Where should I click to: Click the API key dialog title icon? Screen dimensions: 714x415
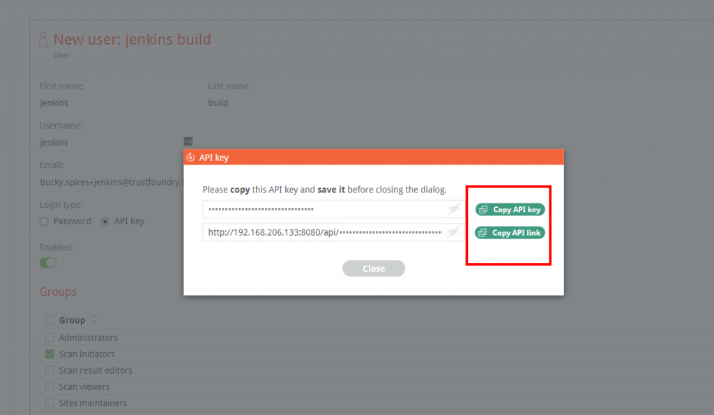(x=190, y=158)
